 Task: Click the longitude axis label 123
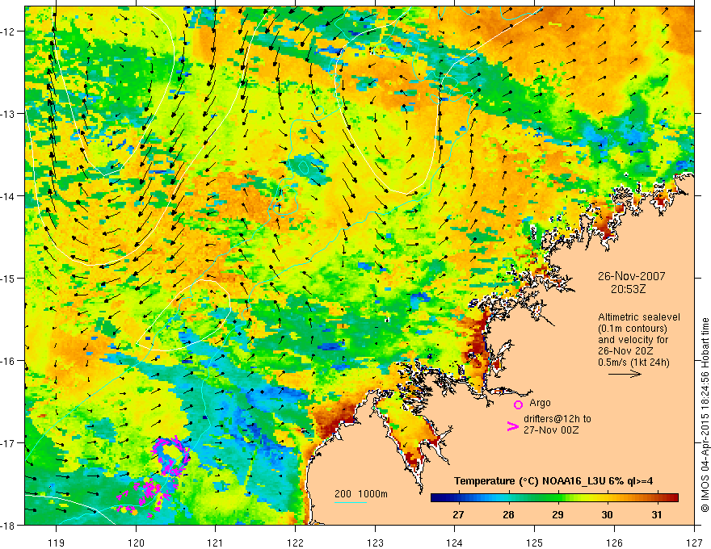click(x=375, y=543)
